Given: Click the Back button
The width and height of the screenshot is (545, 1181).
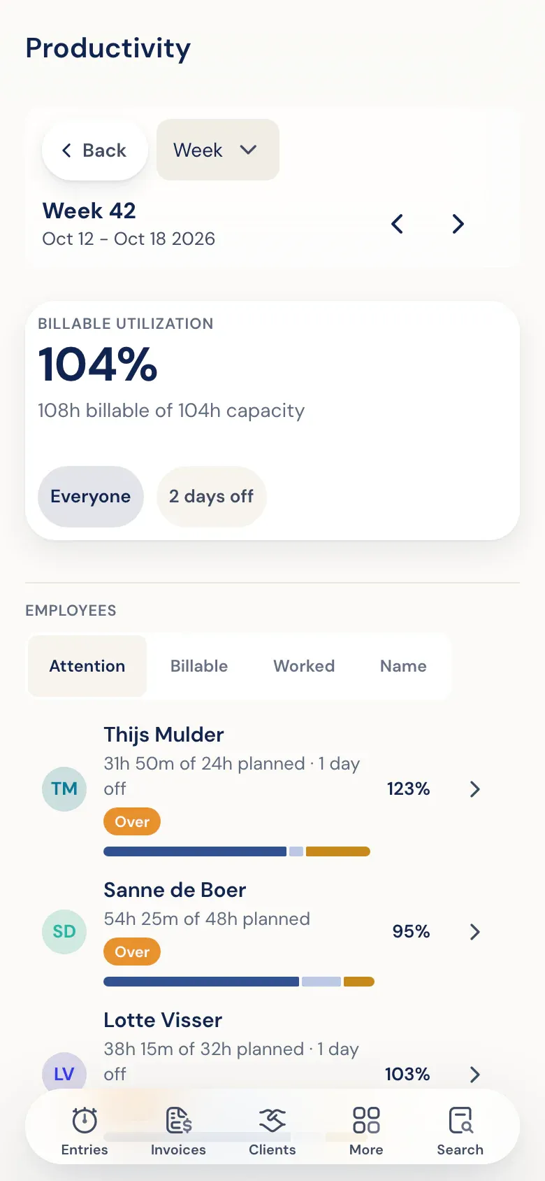Looking at the screenshot, I should [x=95, y=150].
